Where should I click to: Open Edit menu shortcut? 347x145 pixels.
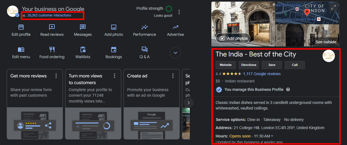click(x=21, y=53)
